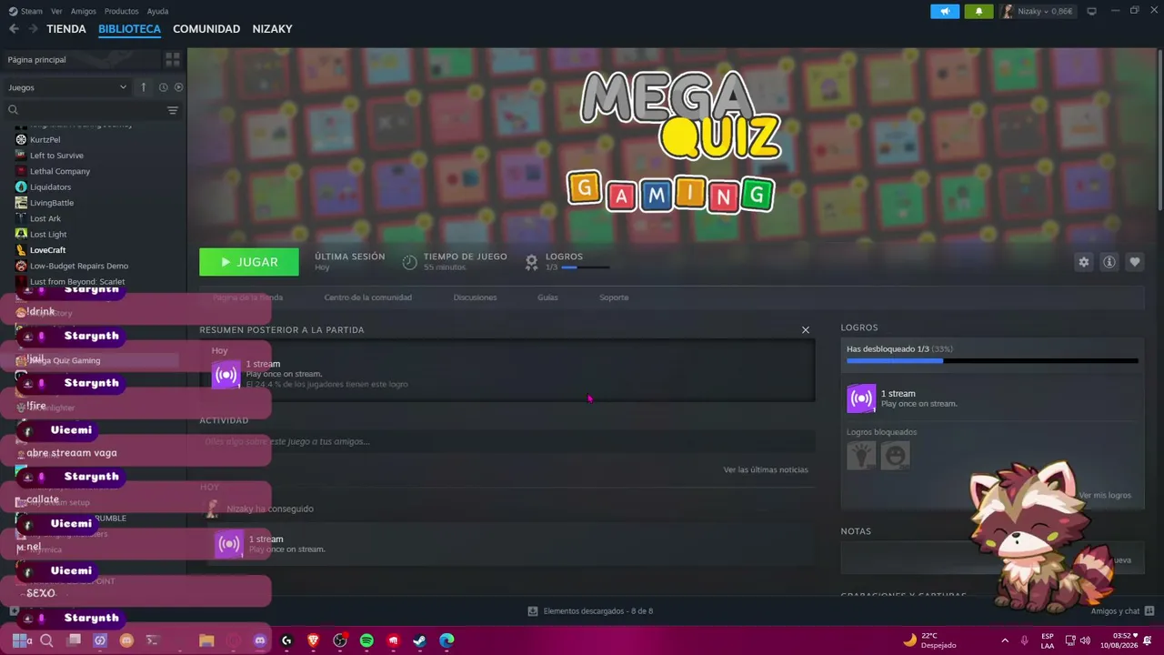
Task: Show ready-to-play games filter
Action: coord(178,87)
